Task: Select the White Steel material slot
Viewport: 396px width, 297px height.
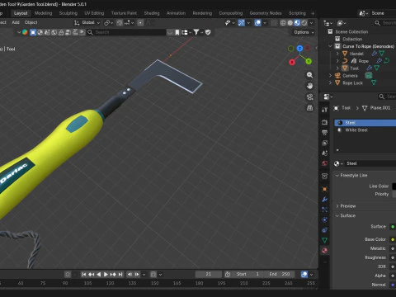Action: [365, 130]
